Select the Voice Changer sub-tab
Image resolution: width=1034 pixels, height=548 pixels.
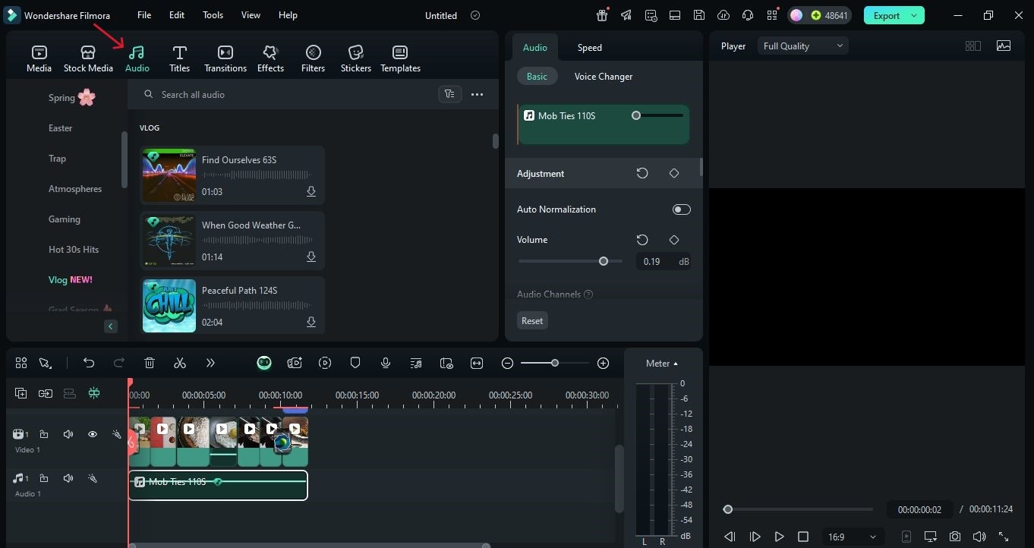point(604,77)
